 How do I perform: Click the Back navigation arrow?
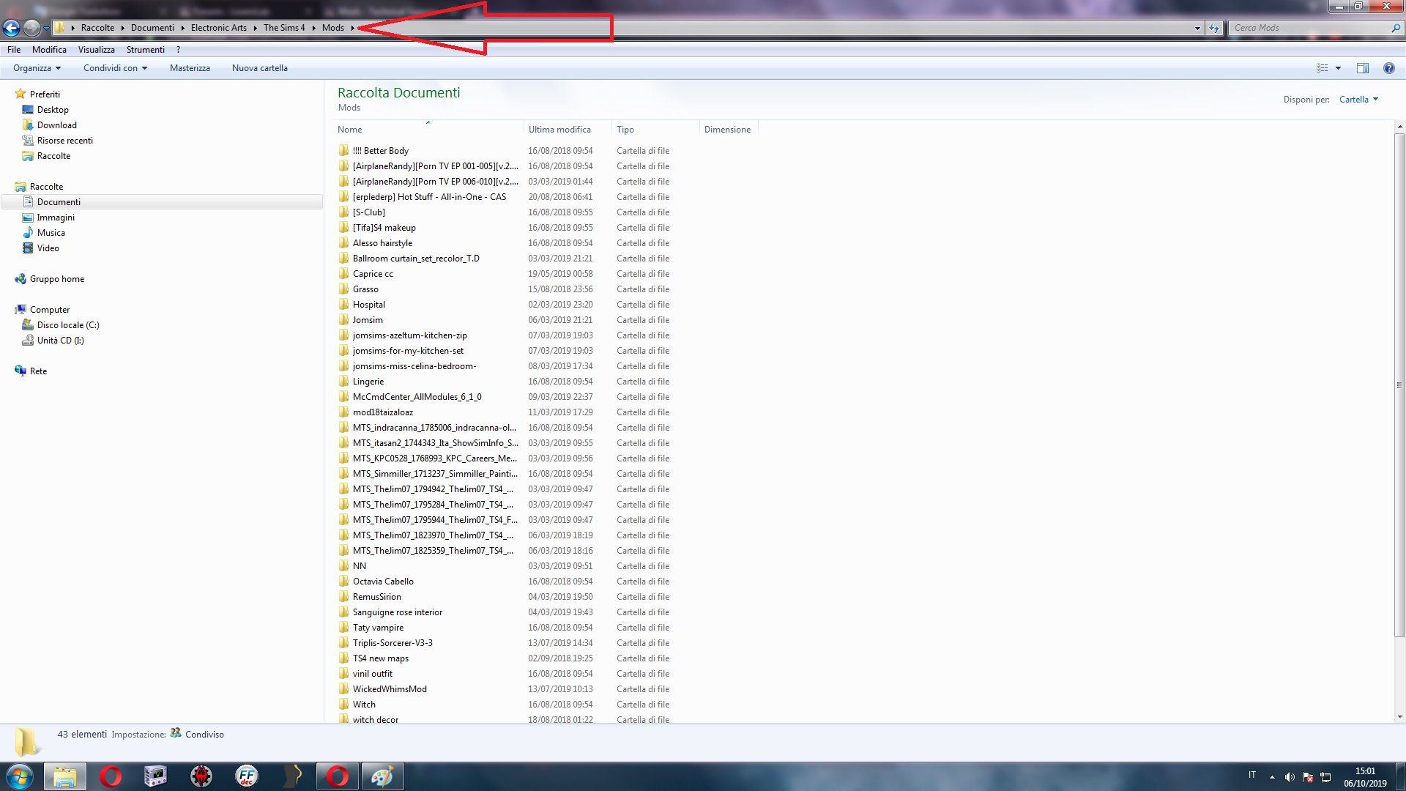click(x=11, y=28)
